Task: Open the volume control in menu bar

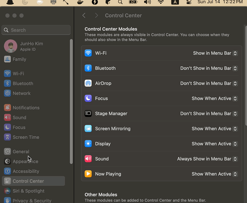Action: [147, 2]
